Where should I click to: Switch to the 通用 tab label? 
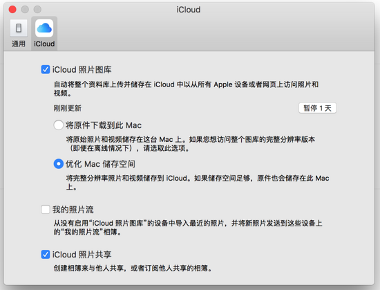19,44
